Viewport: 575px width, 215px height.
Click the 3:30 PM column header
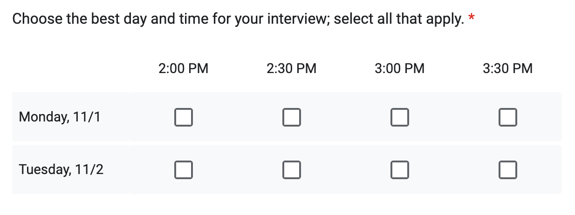point(508,69)
